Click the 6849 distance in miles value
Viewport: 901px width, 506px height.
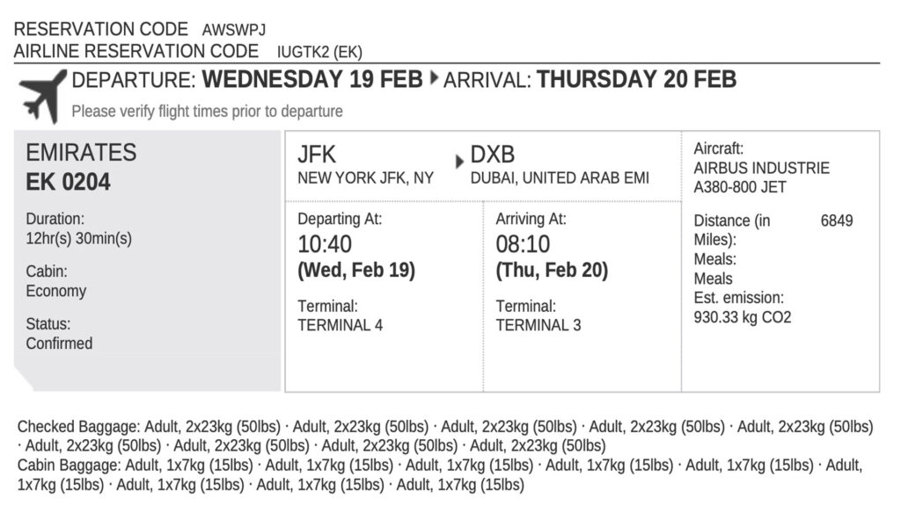point(837,221)
